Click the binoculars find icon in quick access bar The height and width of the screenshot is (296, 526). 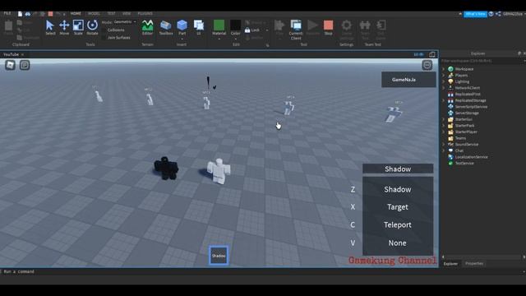(28, 14)
